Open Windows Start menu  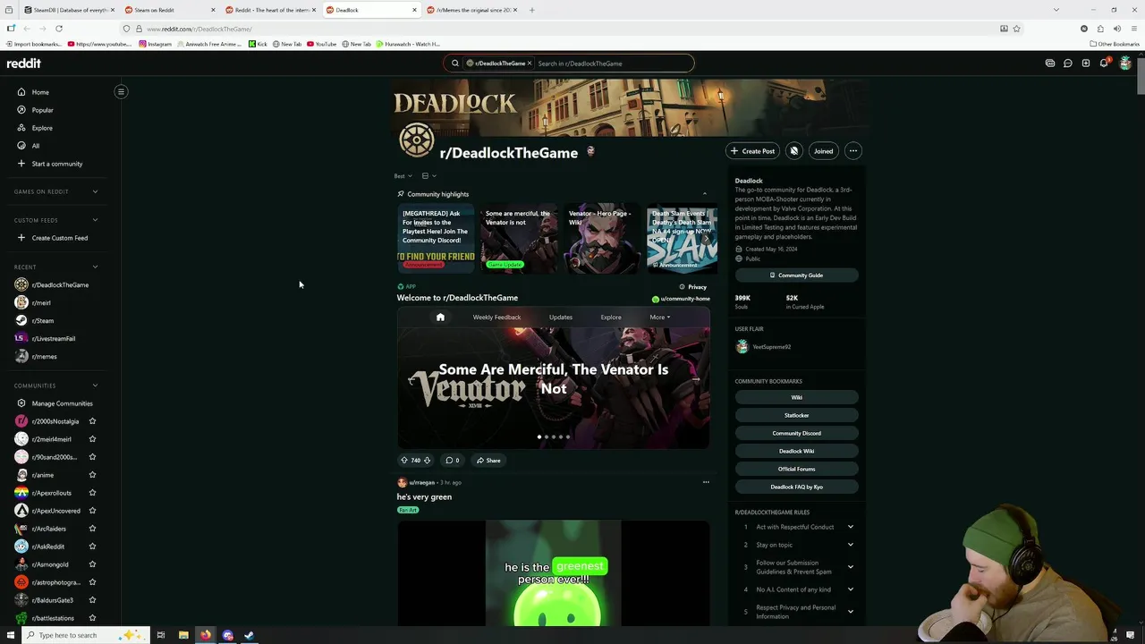point(11,635)
